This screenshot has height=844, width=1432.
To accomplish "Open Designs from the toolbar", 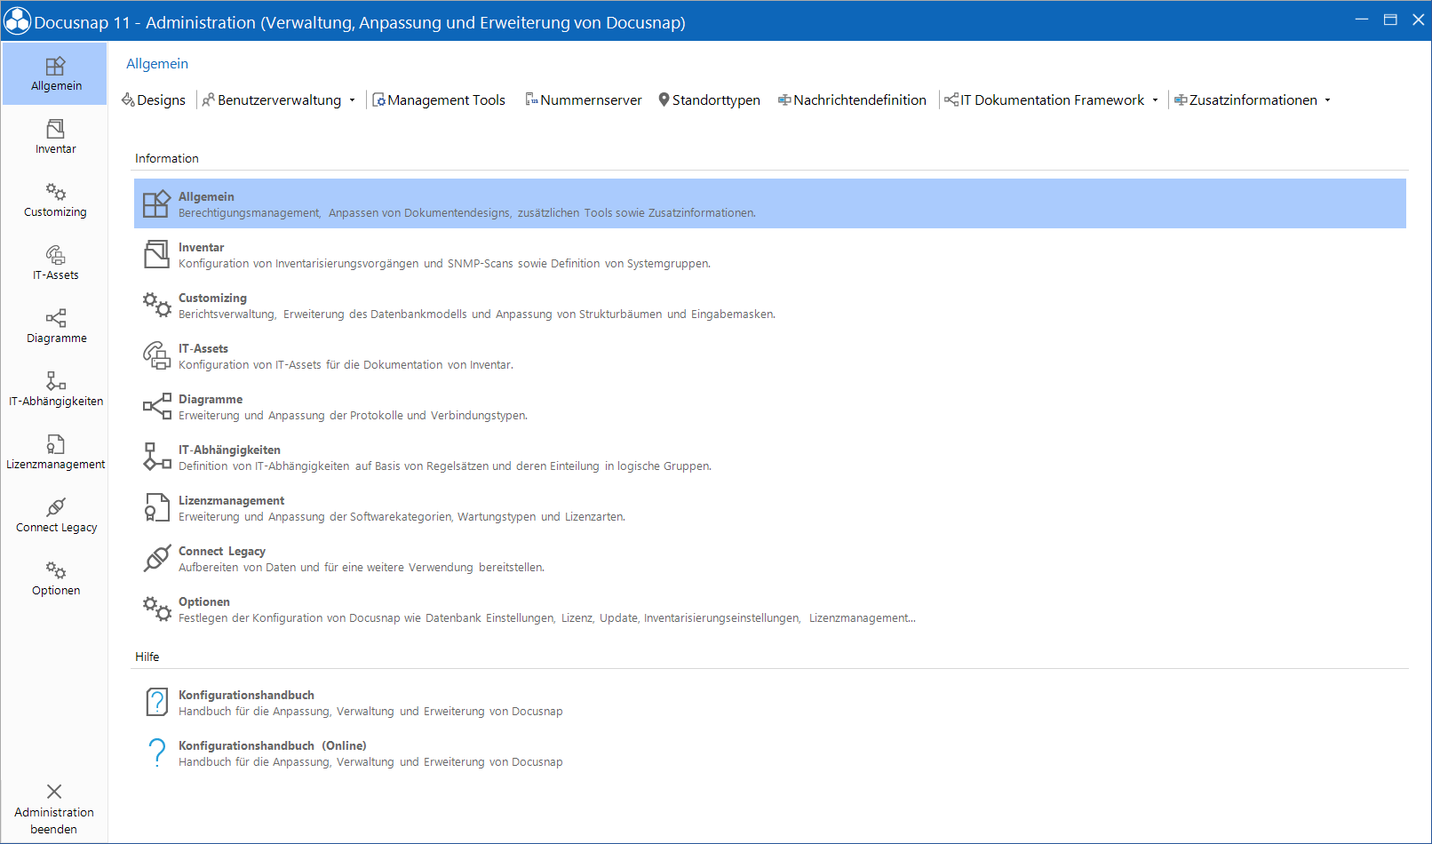I will click(154, 100).
